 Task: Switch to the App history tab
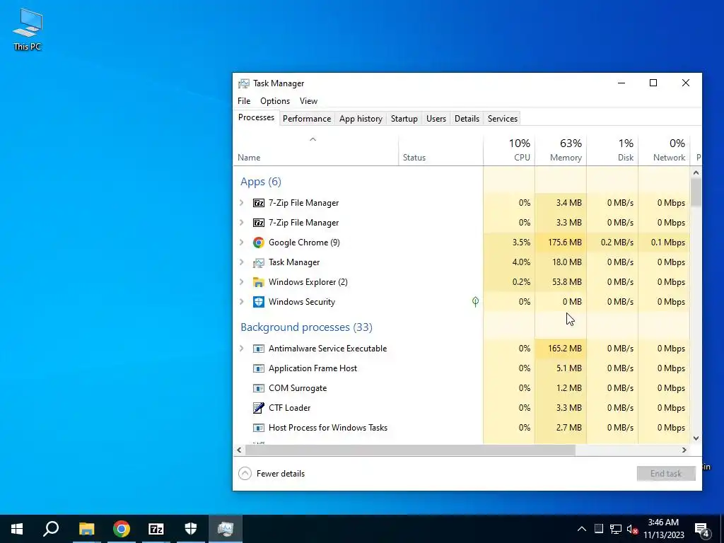tap(361, 119)
